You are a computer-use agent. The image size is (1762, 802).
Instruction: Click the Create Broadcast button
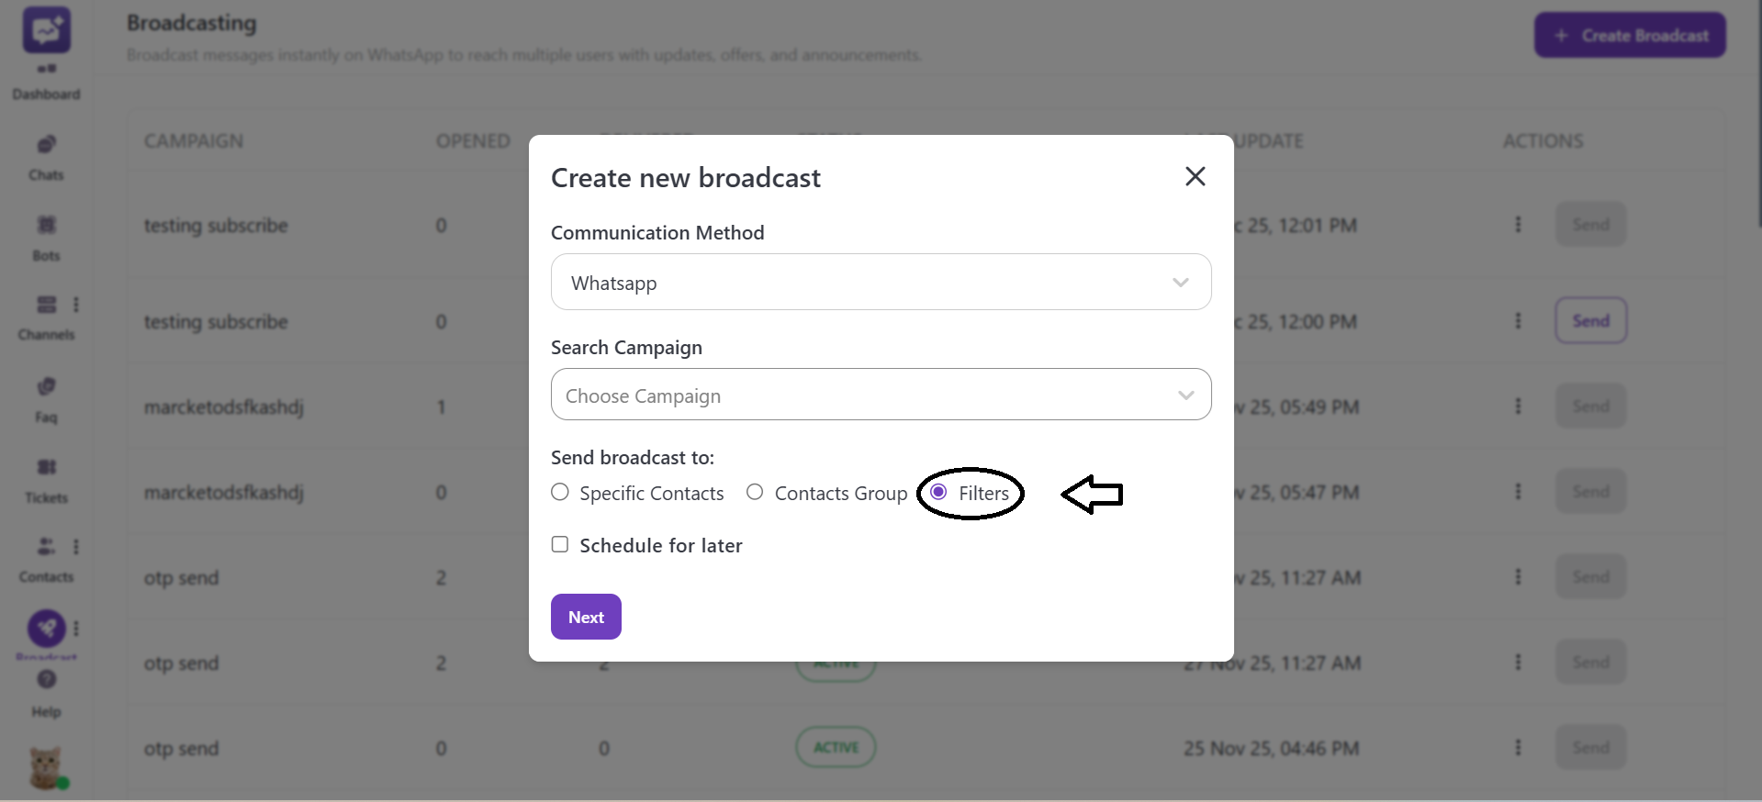coord(1630,36)
